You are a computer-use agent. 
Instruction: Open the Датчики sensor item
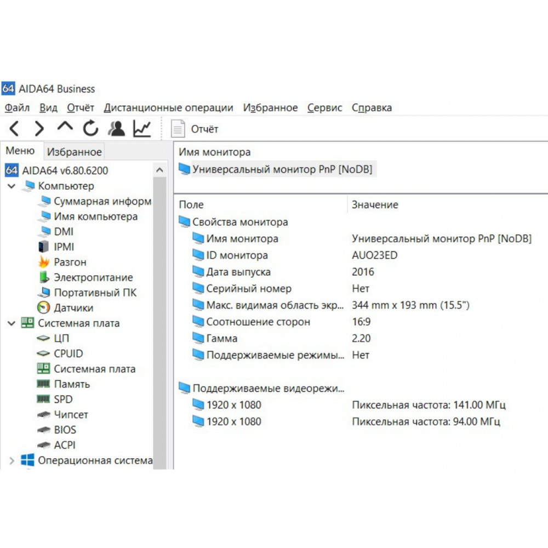click(65, 307)
